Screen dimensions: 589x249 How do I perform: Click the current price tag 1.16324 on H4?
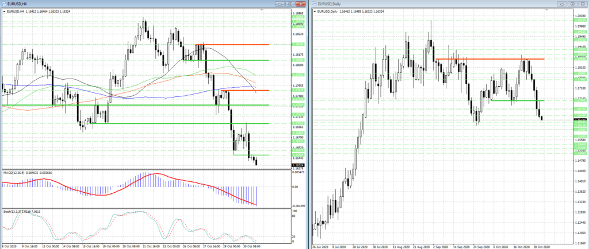point(298,165)
